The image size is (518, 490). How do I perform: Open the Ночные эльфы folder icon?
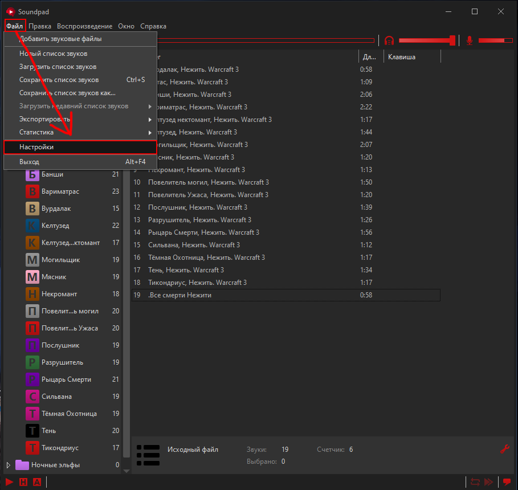[x=22, y=465]
